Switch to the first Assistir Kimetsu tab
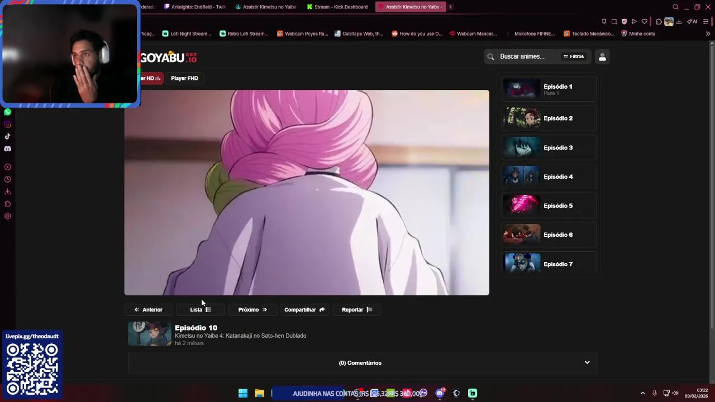 (266, 7)
